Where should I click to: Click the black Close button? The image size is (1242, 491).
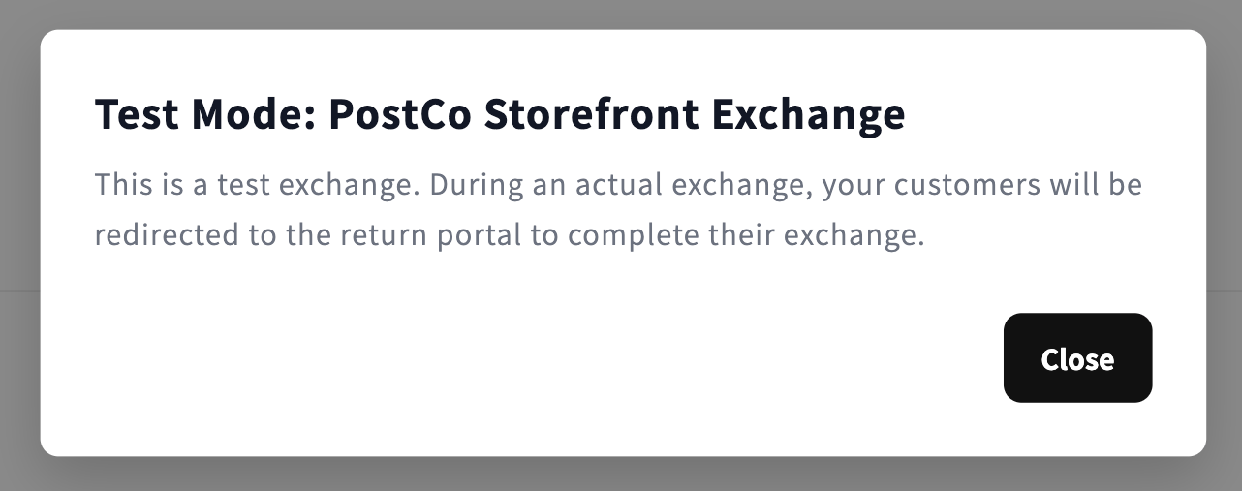[x=1077, y=357]
